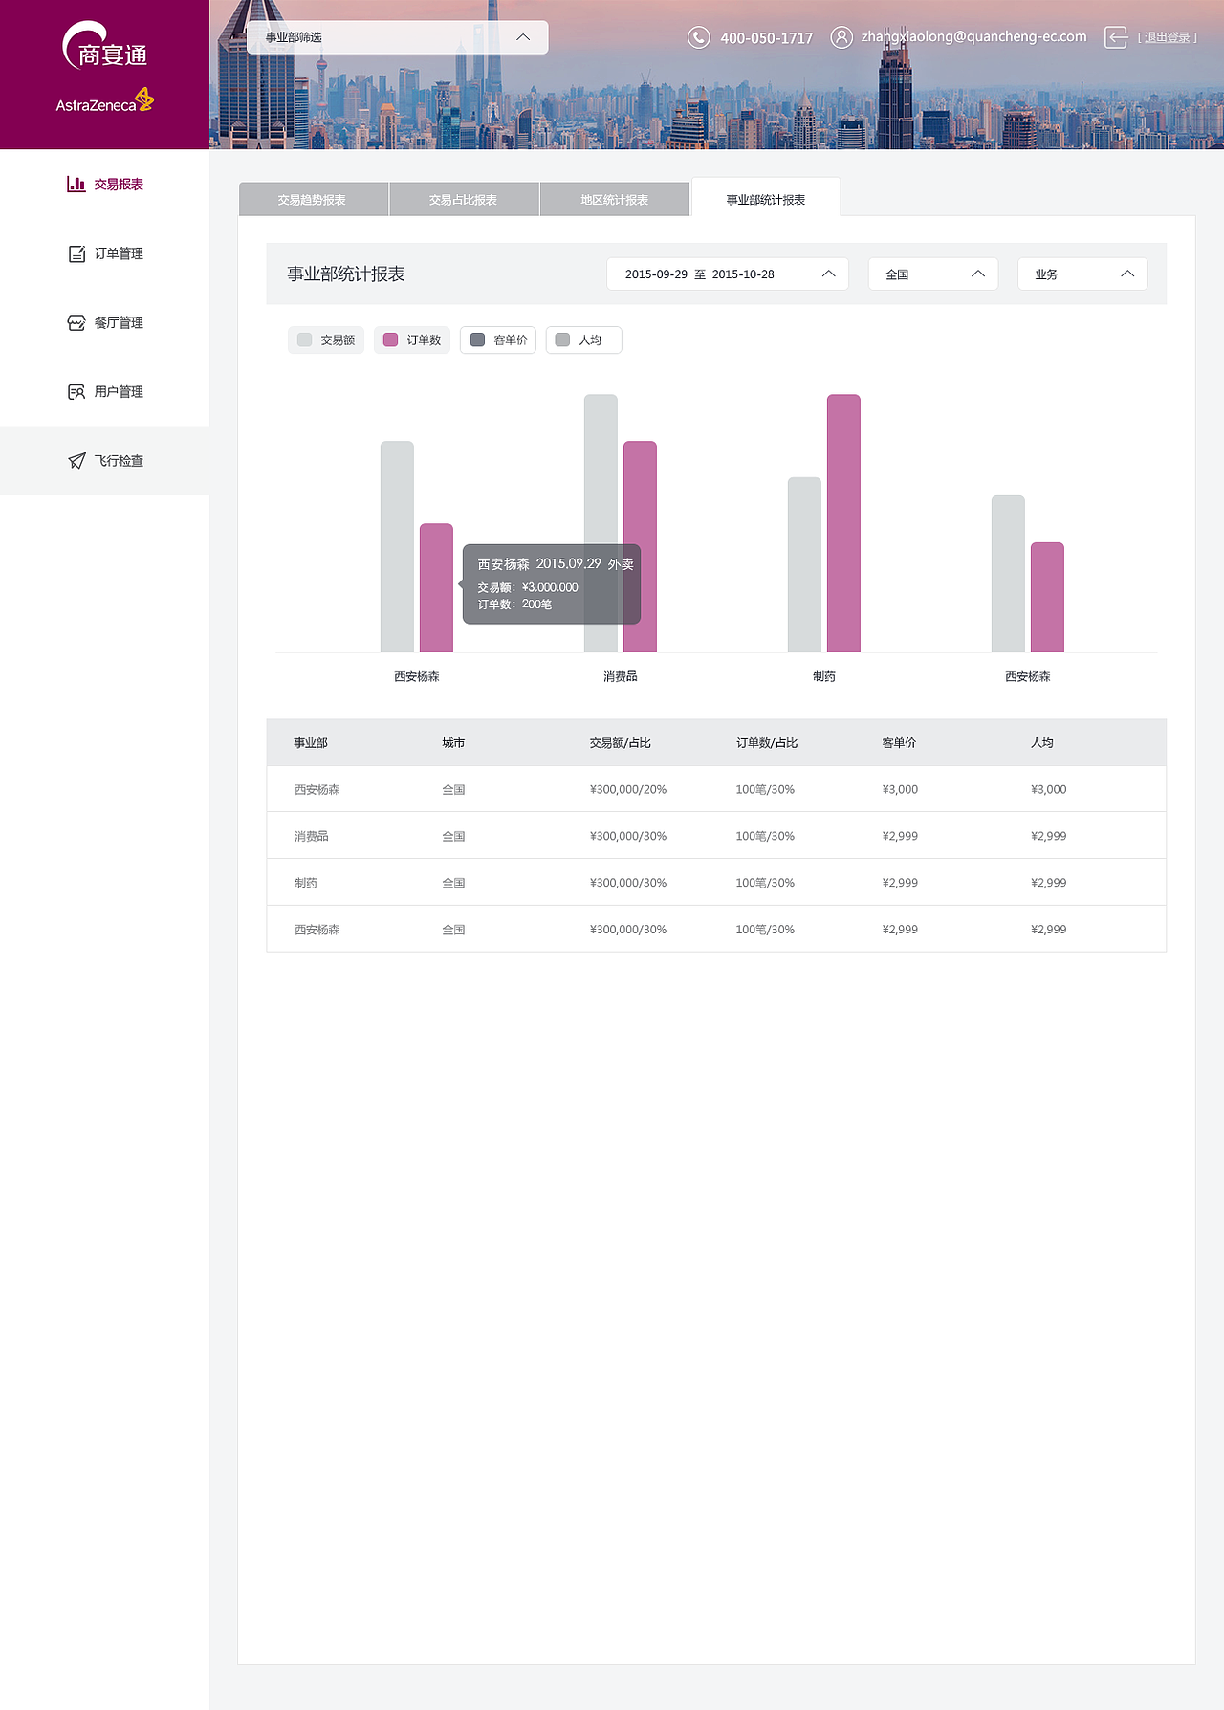Open 餐厅管理 in the sidebar
The height and width of the screenshot is (1710, 1224).
[x=105, y=322]
